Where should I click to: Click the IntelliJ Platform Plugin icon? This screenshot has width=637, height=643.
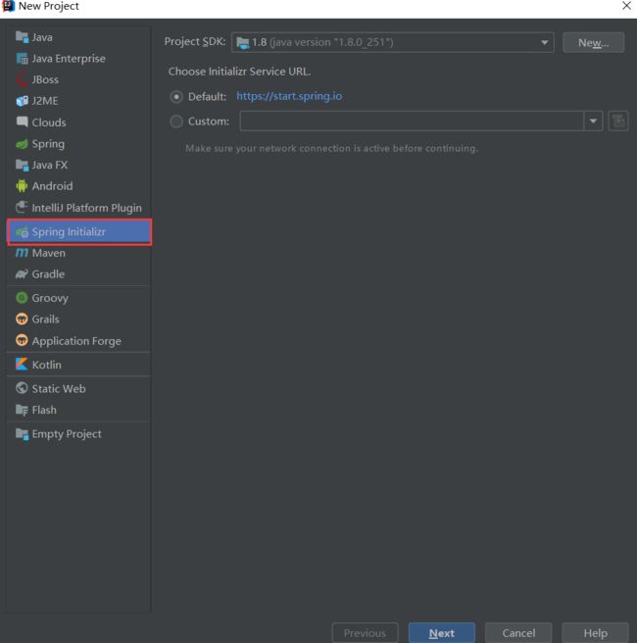pos(22,207)
